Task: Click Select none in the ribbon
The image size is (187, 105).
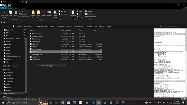Action: click(90, 14)
